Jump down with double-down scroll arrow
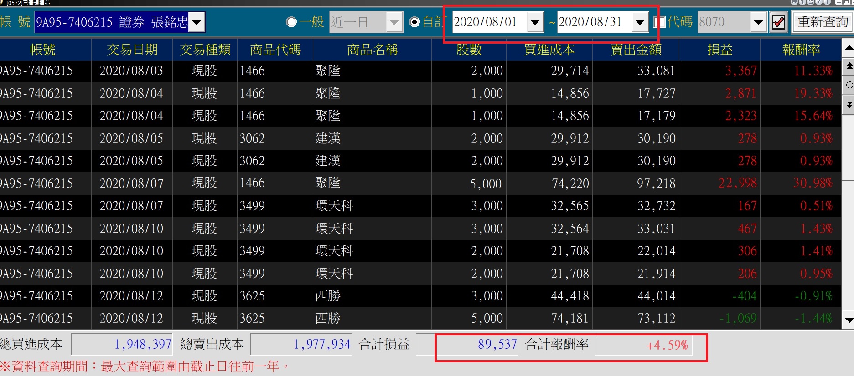Screen dimensions: 854x376 [849, 104]
